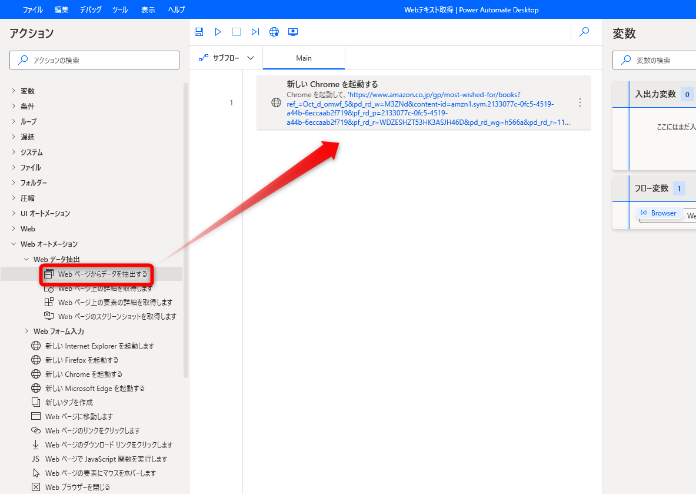
Task: Open the デバッグ menu
Action: [x=92, y=9]
